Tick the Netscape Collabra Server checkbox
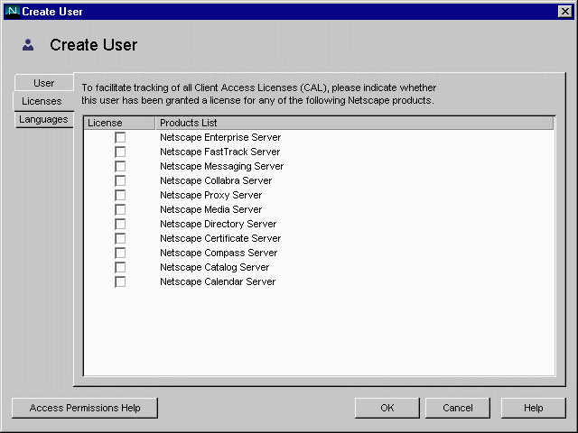 120,180
